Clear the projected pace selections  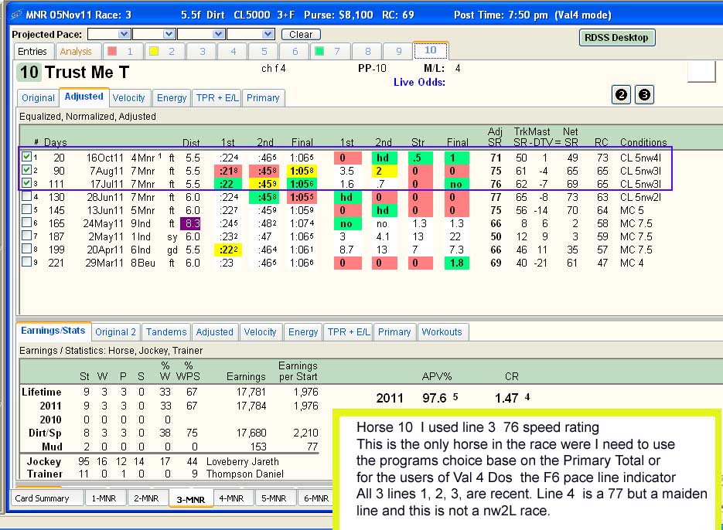coord(301,35)
